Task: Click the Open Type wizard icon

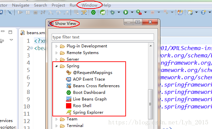Action: tap(180, 12)
